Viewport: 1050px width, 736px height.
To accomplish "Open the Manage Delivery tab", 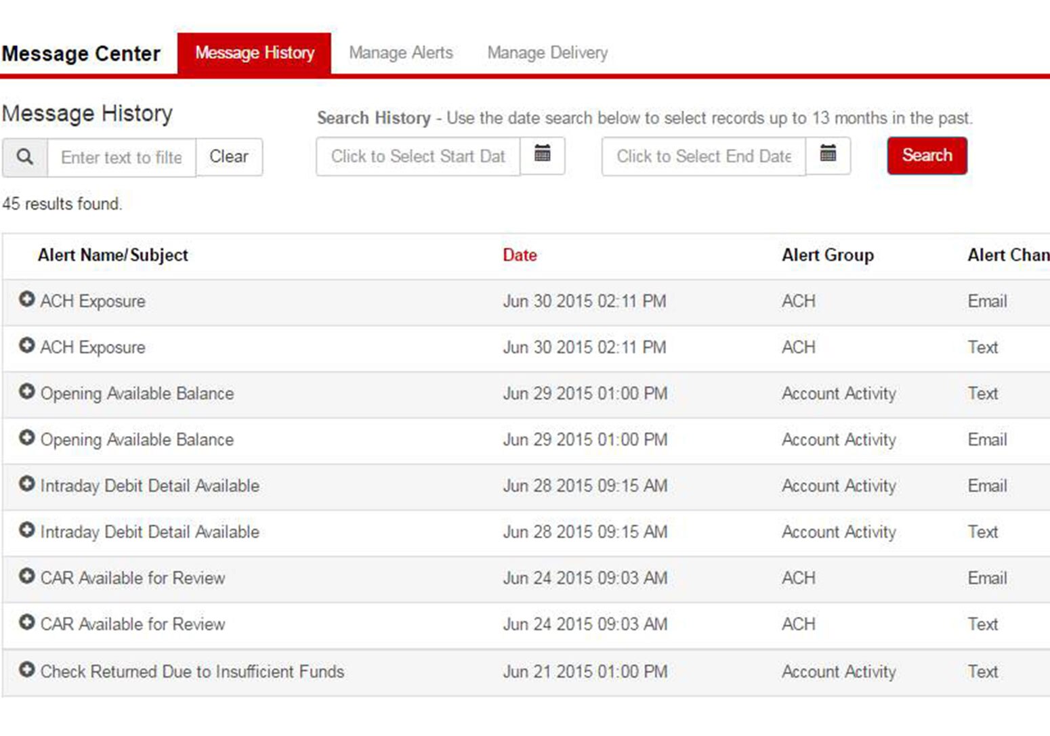I will [x=547, y=53].
